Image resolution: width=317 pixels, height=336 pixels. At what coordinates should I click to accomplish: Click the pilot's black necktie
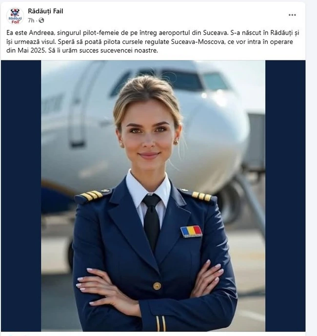(x=152, y=221)
